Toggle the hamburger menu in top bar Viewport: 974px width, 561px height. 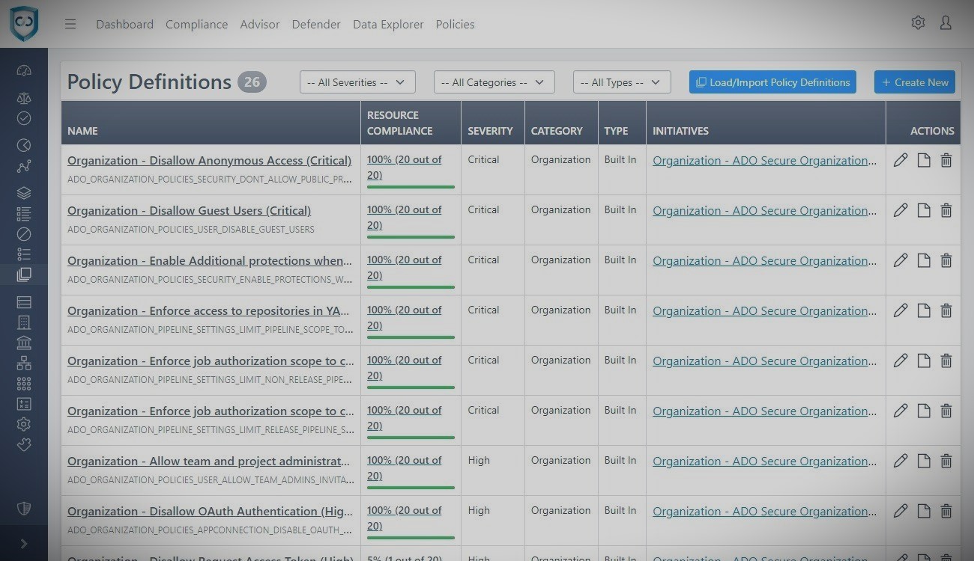[70, 24]
